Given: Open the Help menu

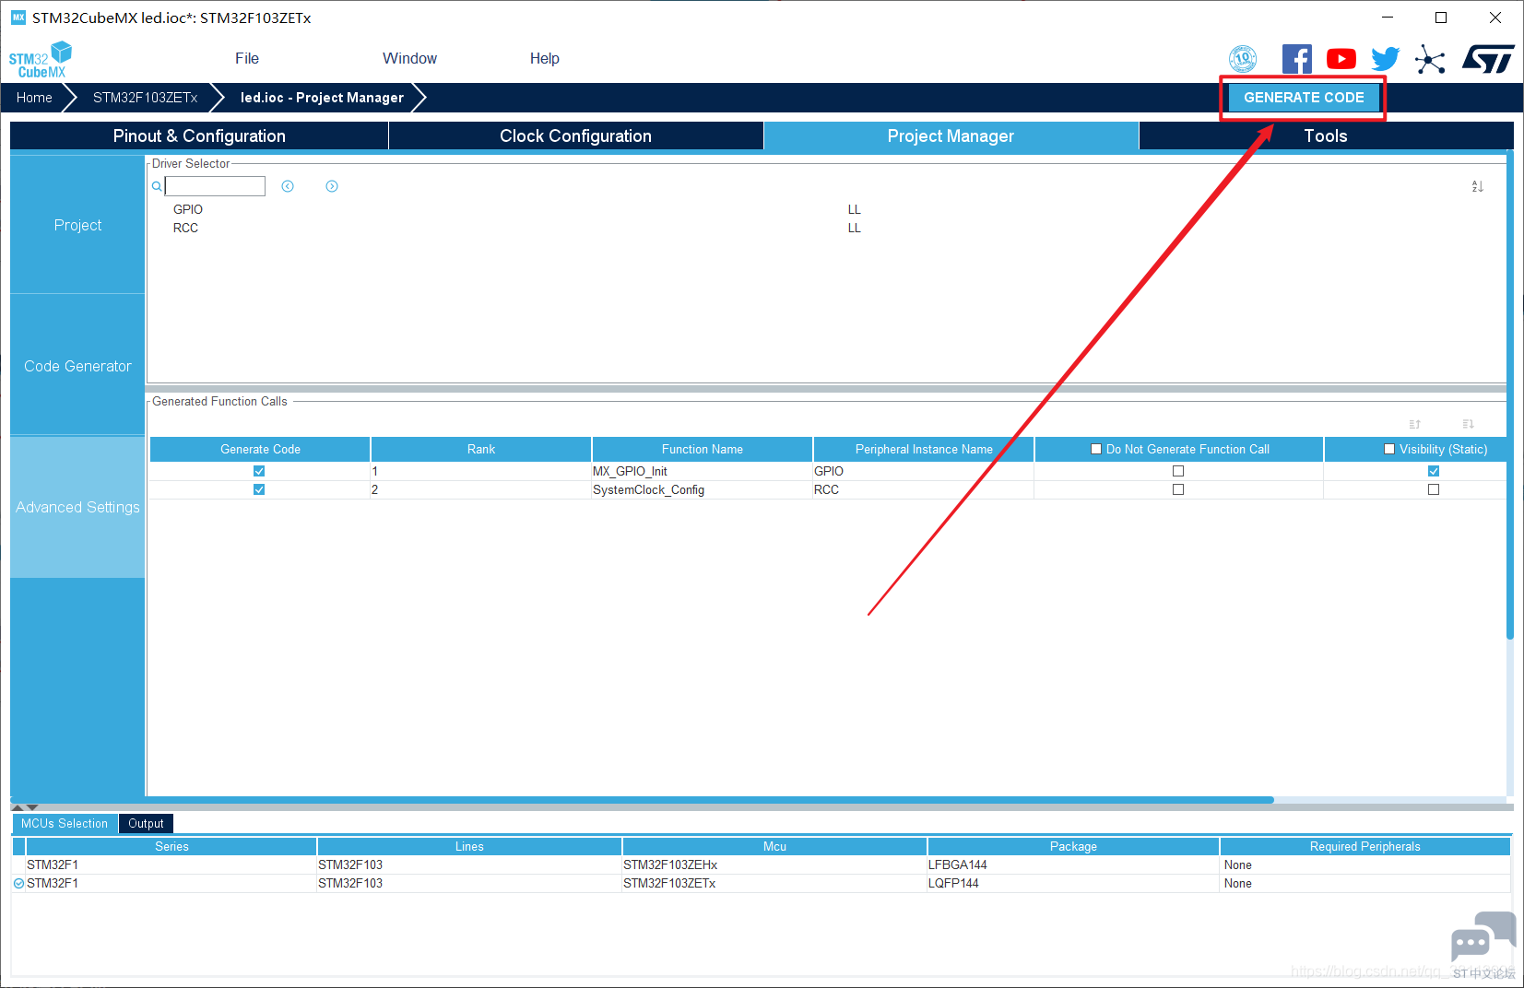Looking at the screenshot, I should (545, 58).
